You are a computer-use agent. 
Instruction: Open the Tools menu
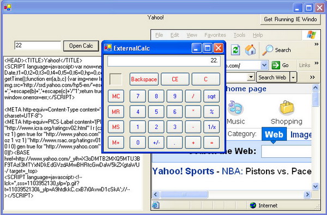click(239, 35)
